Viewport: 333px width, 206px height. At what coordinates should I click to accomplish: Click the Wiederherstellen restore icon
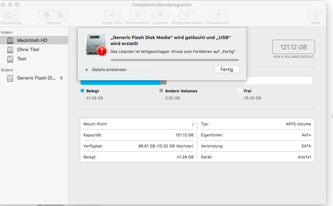pyautogui.click(x=187, y=15)
